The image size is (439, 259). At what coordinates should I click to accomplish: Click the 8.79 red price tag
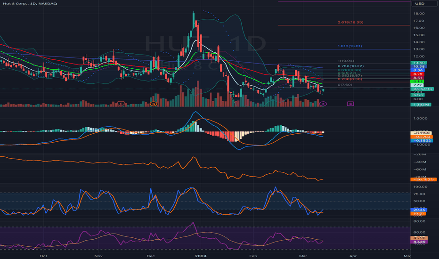(417, 74)
